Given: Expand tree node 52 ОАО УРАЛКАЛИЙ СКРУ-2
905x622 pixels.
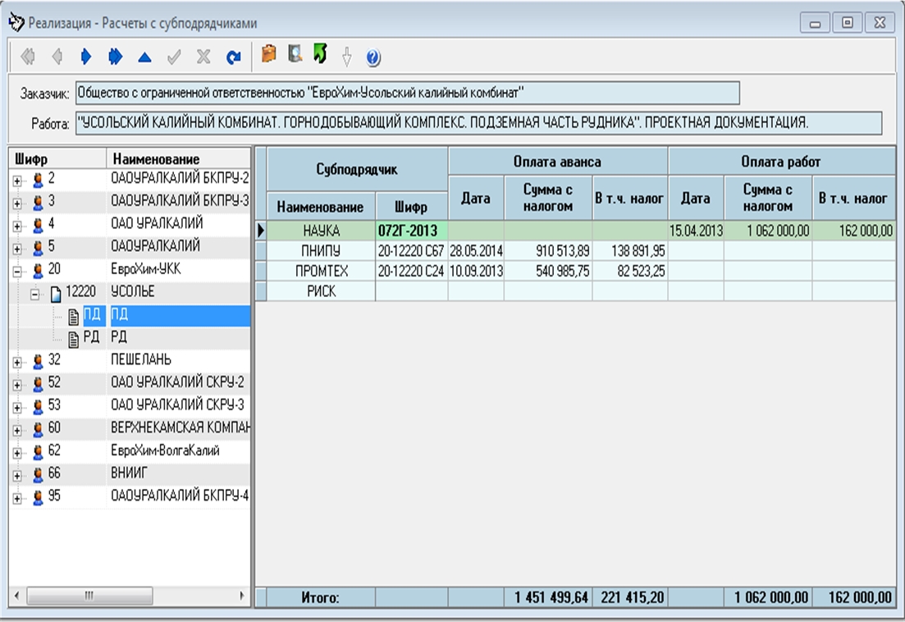Looking at the screenshot, I should point(17,385).
